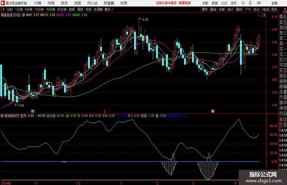
Task: Open the 资讯 menu
Action: (x=64, y=3)
